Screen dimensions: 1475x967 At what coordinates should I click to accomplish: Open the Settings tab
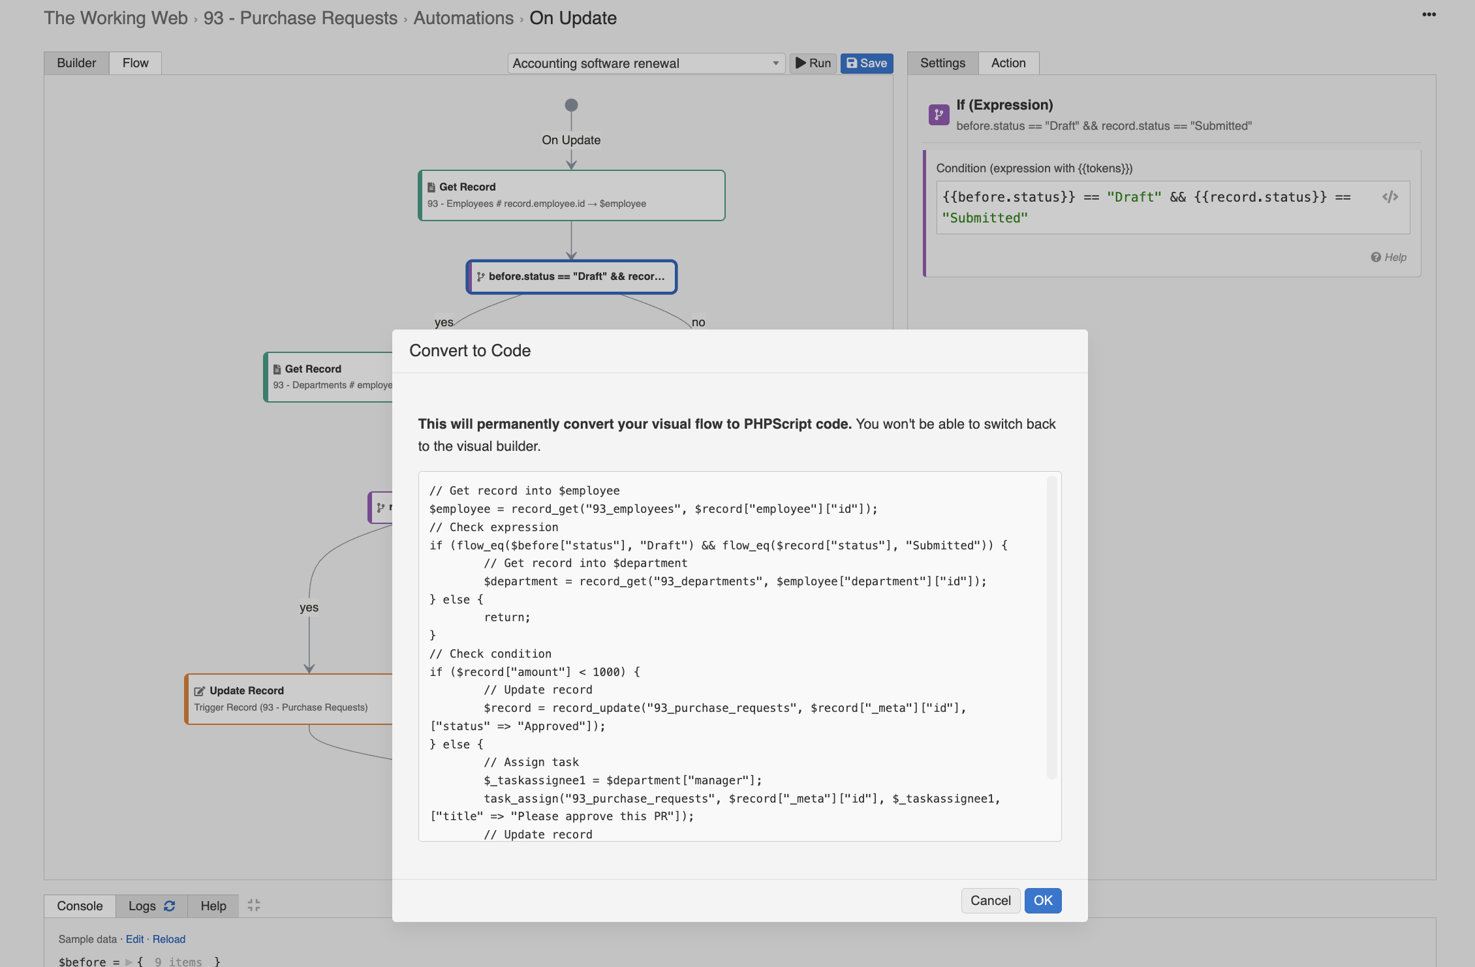tap(942, 63)
